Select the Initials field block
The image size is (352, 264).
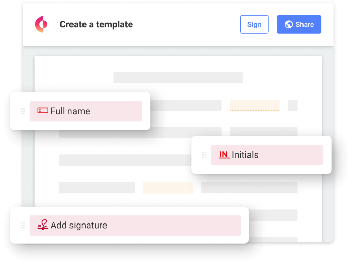coord(267,155)
